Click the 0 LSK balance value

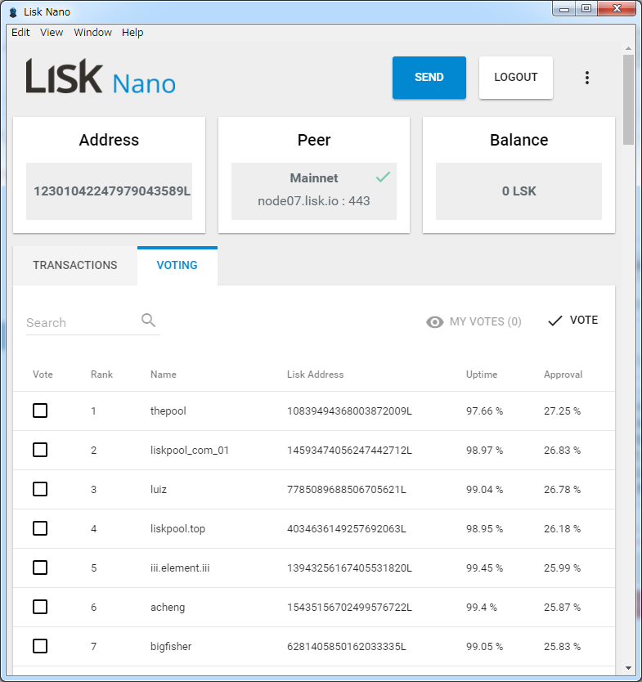(519, 191)
